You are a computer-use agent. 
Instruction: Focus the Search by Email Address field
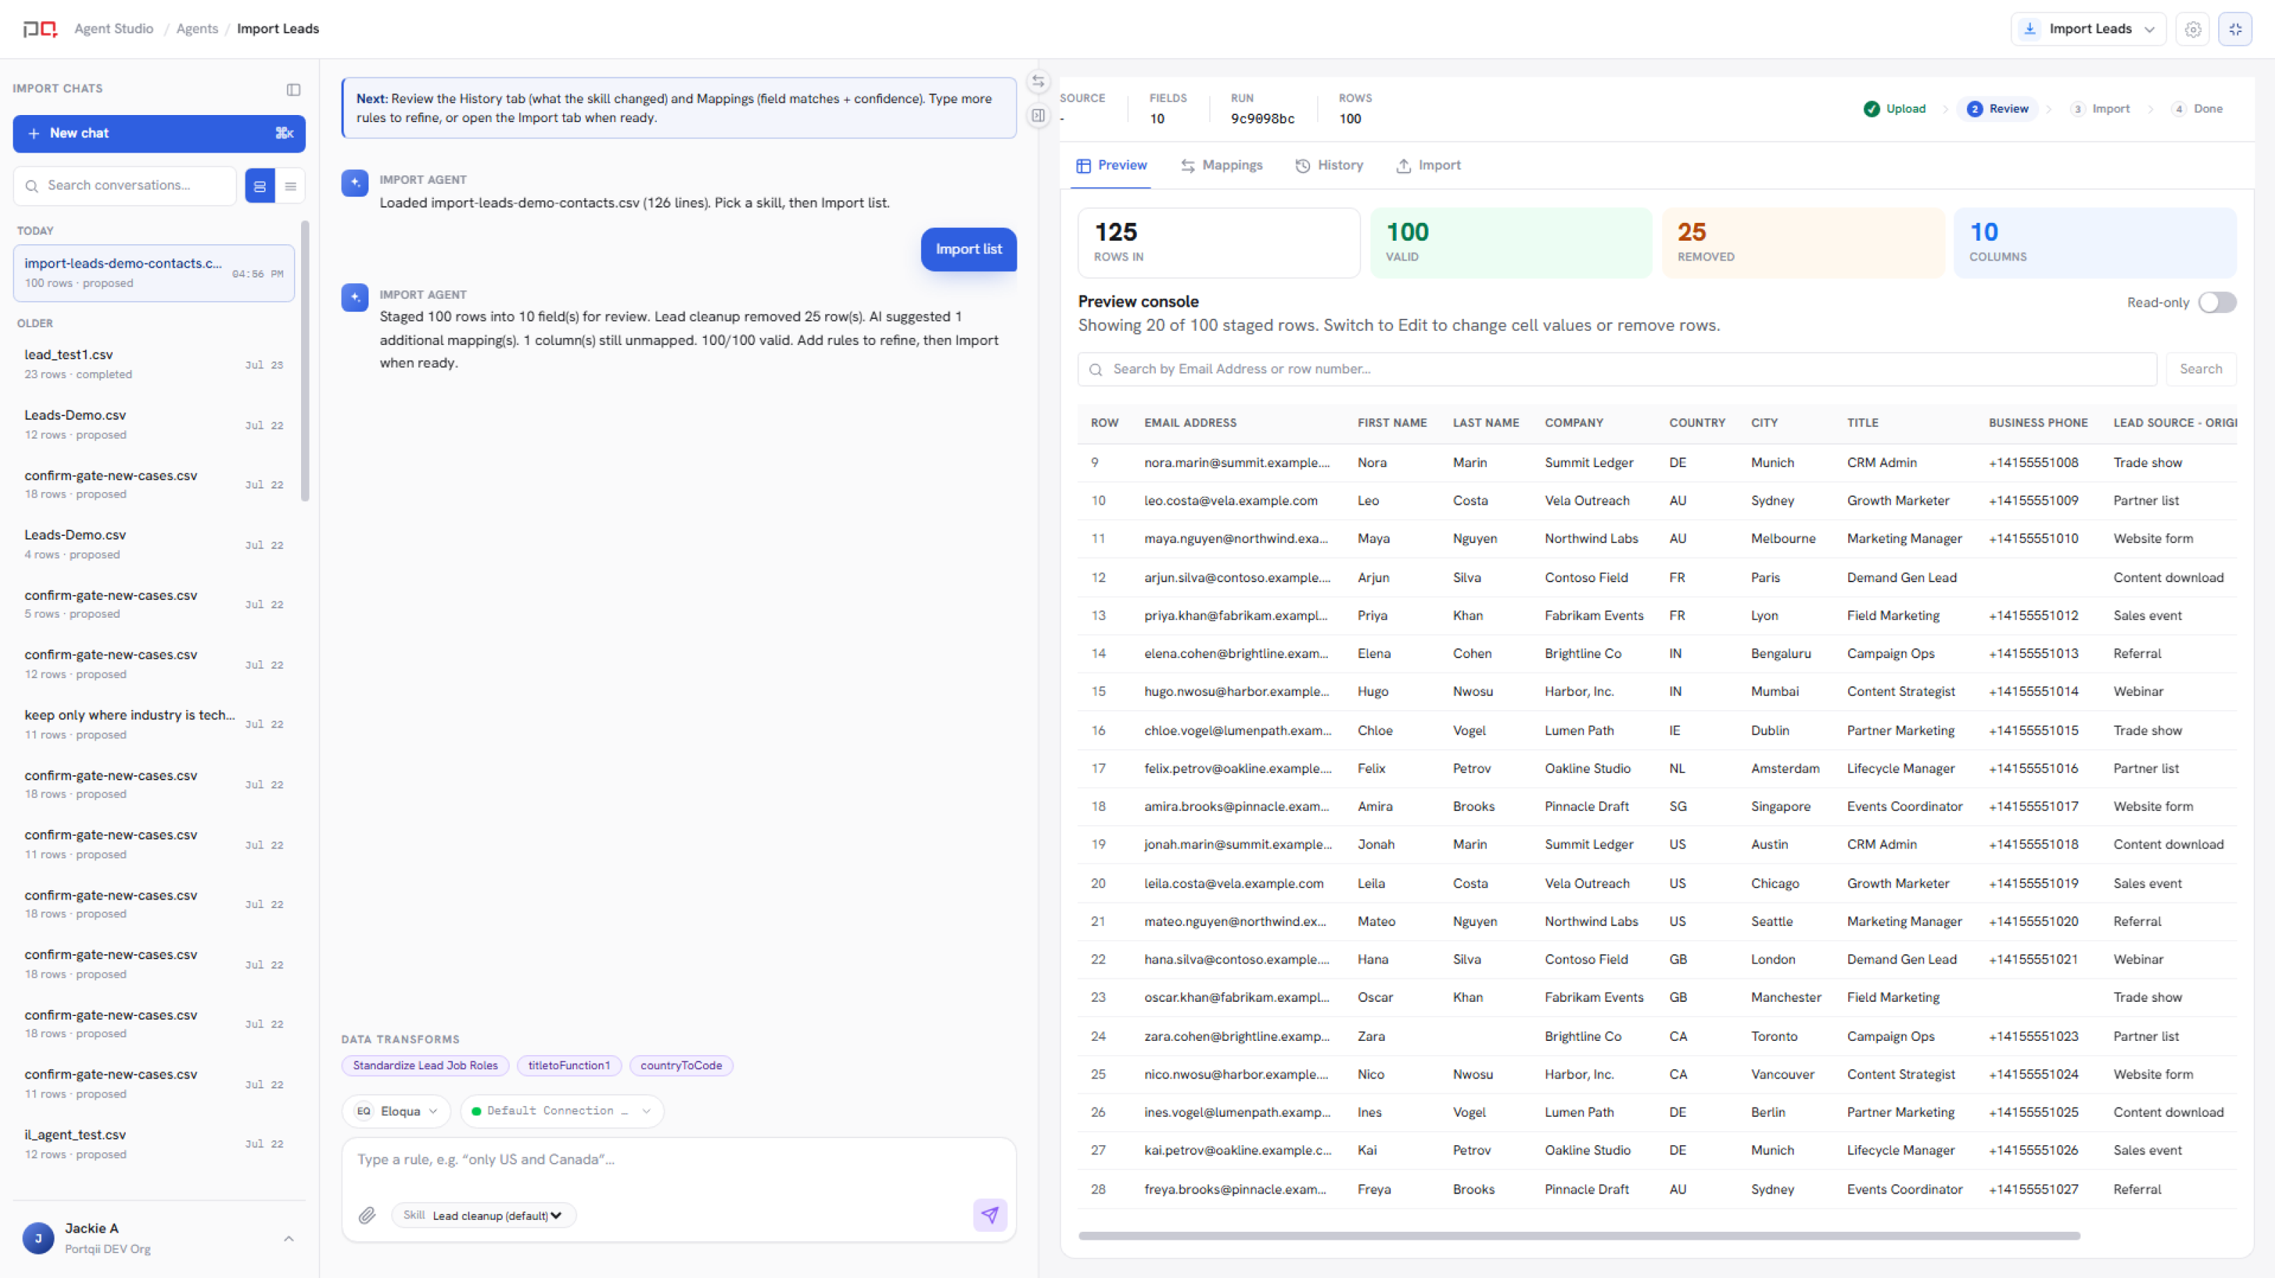pos(1616,369)
